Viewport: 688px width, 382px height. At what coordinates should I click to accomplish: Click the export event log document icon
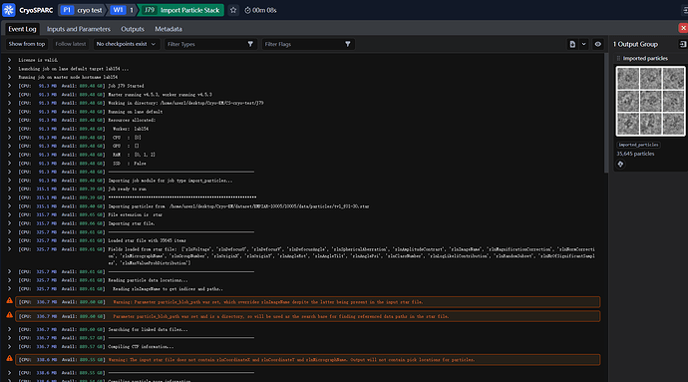(x=572, y=44)
